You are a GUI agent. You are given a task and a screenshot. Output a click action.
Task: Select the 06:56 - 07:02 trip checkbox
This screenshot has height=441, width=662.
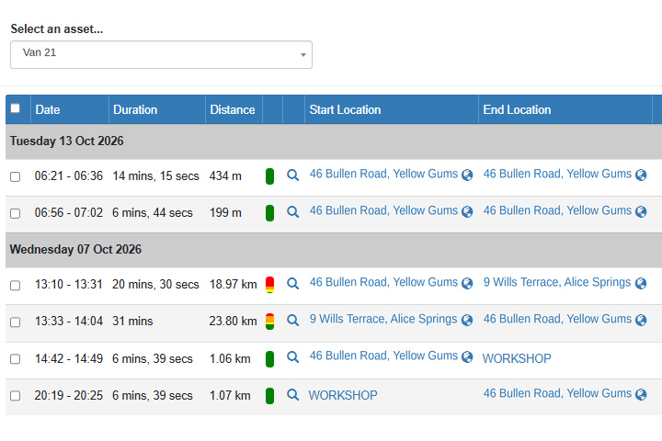(16, 213)
